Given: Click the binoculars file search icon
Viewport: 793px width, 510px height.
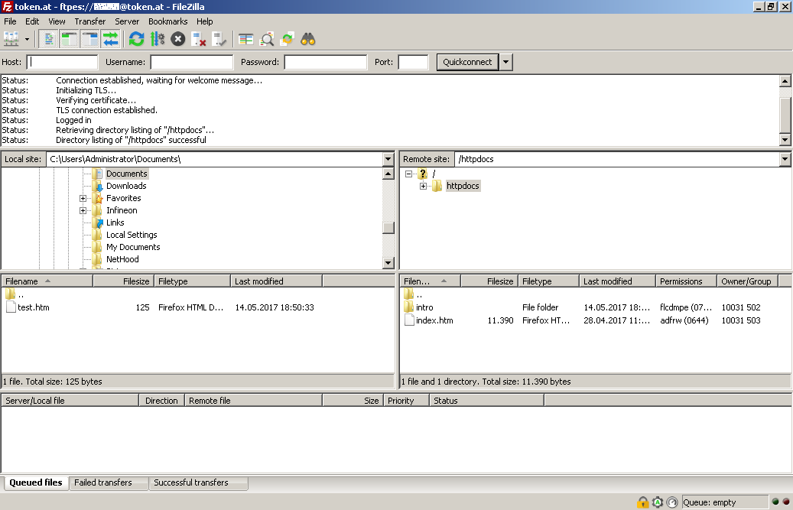Looking at the screenshot, I should pos(308,38).
